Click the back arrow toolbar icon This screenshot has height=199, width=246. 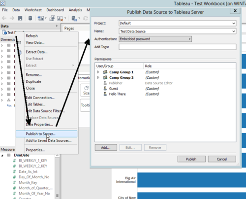[x=4, y=18]
